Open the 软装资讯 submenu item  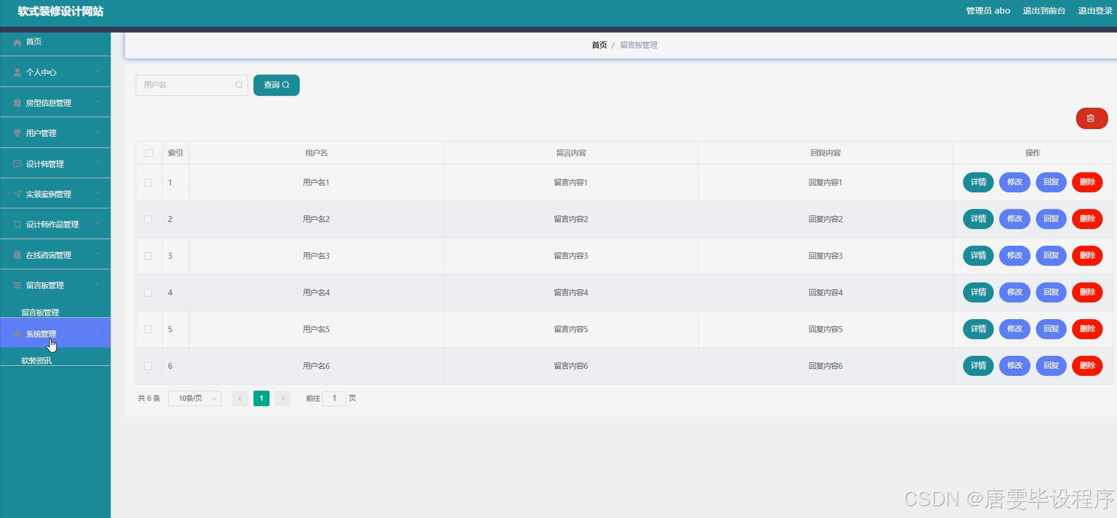tap(37, 361)
